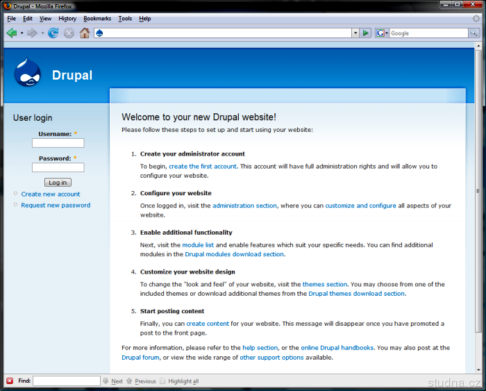Image resolution: width=486 pixels, height=391 pixels.
Task: Open the Create new account link
Action: coord(51,194)
